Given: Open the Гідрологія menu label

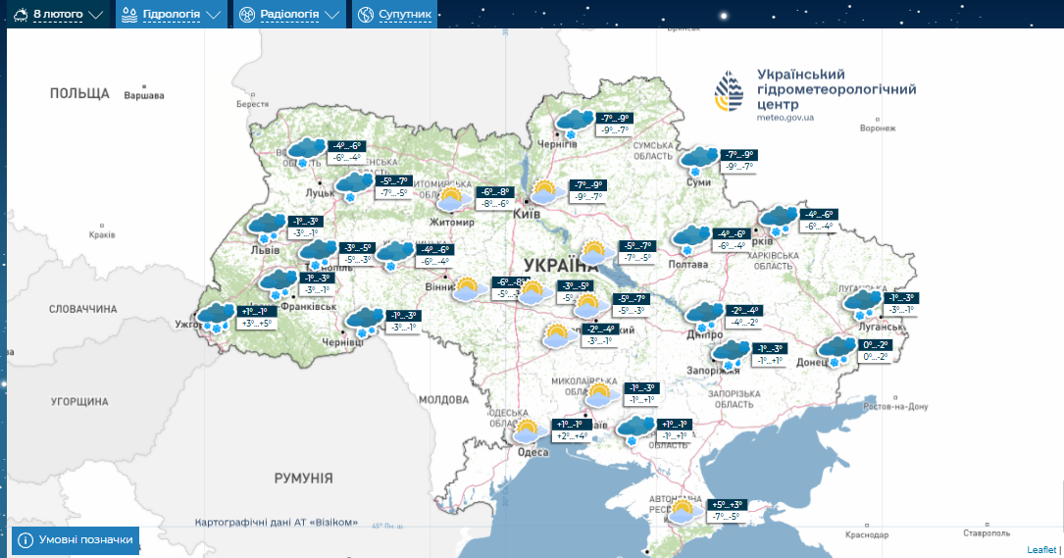Looking at the screenshot, I should 172,15.
